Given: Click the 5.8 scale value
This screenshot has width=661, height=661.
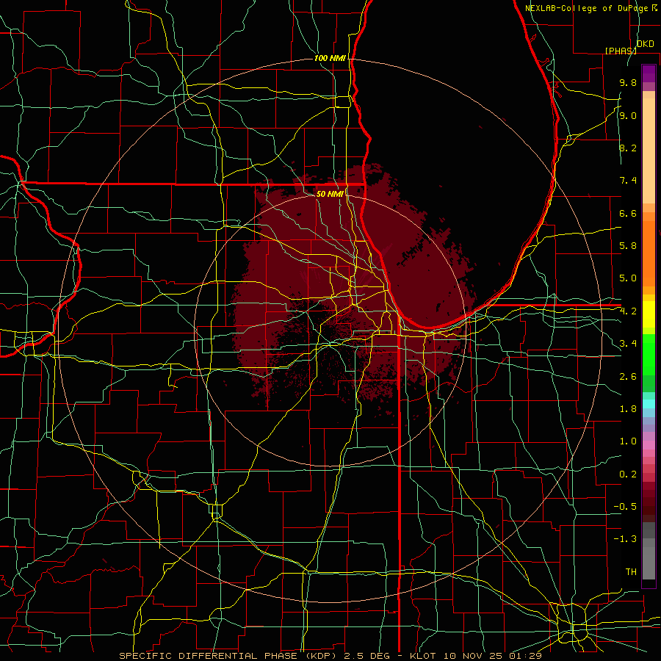Looking at the screenshot, I should click(628, 246).
